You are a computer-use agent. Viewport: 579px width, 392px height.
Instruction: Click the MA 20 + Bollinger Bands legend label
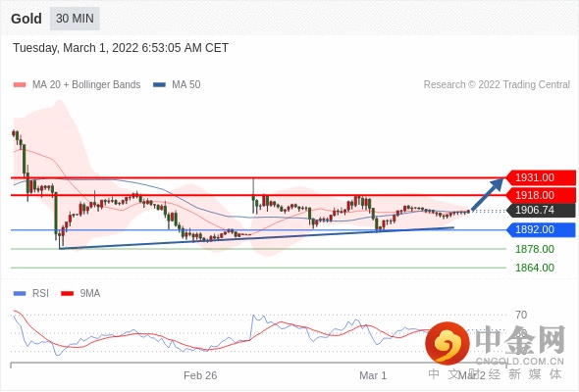(86, 85)
